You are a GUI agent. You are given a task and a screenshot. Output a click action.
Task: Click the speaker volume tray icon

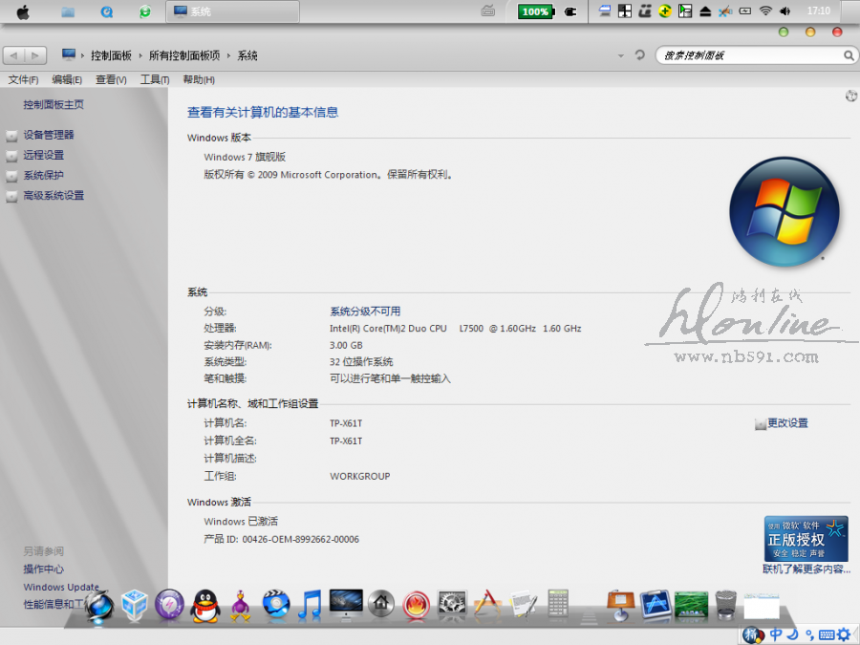click(x=785, y=11)
